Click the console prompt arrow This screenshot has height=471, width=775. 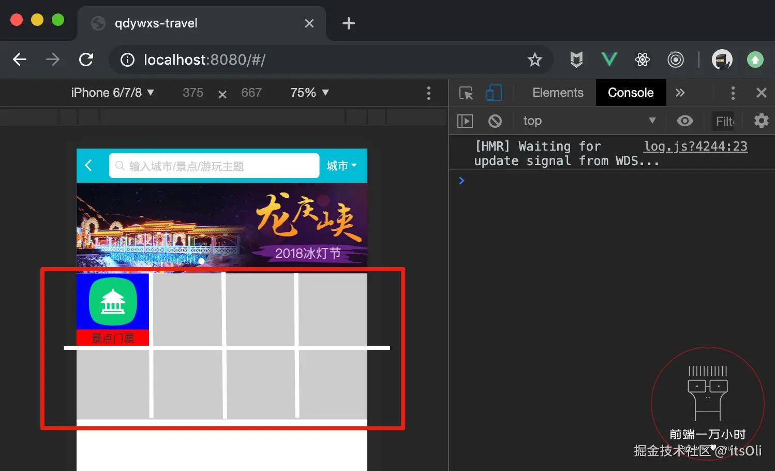[x=461, y=181]
